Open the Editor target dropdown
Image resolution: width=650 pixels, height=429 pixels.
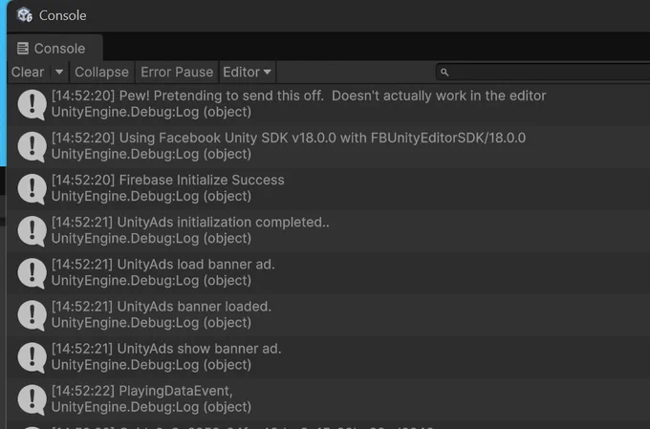pyautogui.click(x=247, y=72)
